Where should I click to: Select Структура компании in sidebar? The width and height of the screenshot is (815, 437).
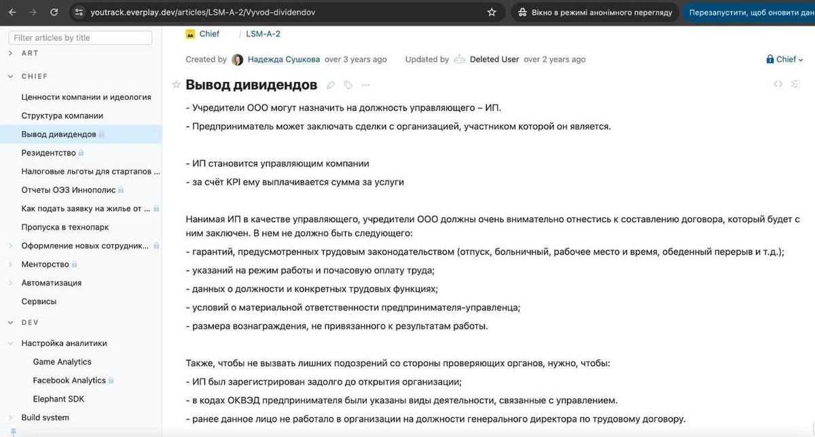pos(62,115)
